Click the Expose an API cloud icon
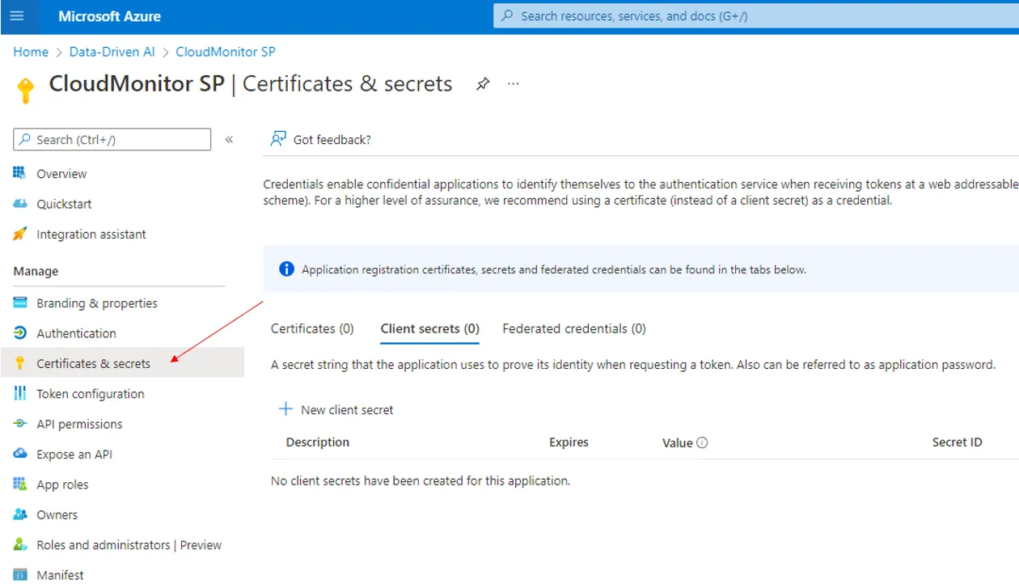The height and width of the screenshot is (584, 1019). (x=20, y=454)
